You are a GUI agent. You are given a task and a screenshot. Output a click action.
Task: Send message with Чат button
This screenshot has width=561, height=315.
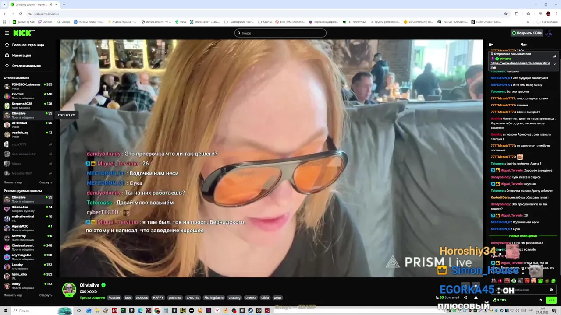tap(551, 300)
